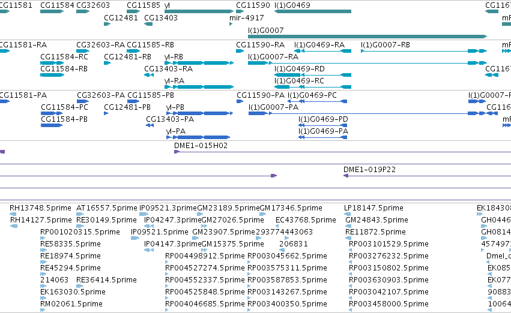Click the CG12481 gene arrow
This screenshot has height=313, width=511.
pos(107,24)
